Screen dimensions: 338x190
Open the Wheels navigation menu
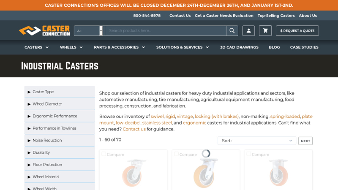71,47
